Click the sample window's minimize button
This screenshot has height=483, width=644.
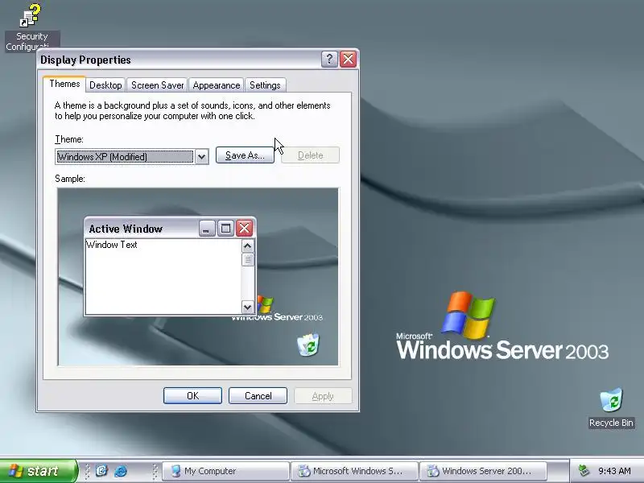click(207, 228)
